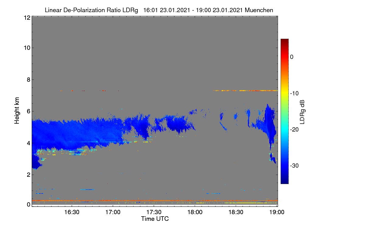Click the 18:00 time tick label

195,212
